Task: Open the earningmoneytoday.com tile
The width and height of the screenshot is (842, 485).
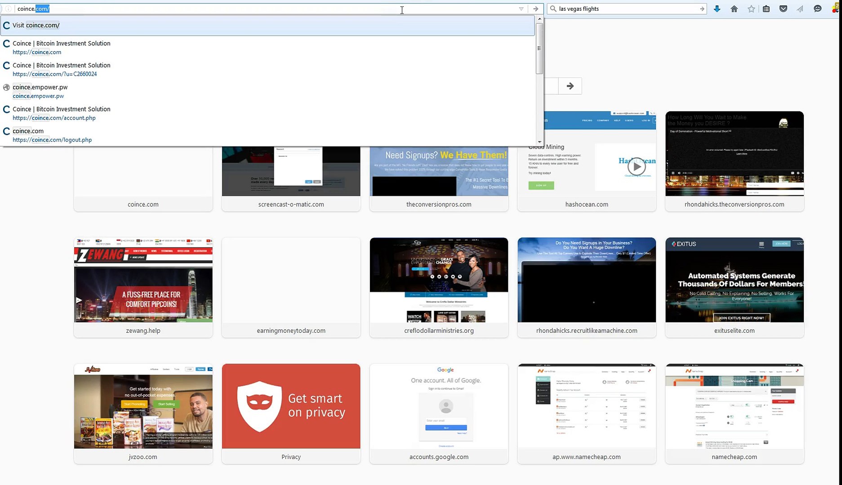Action: click(291, 287)
